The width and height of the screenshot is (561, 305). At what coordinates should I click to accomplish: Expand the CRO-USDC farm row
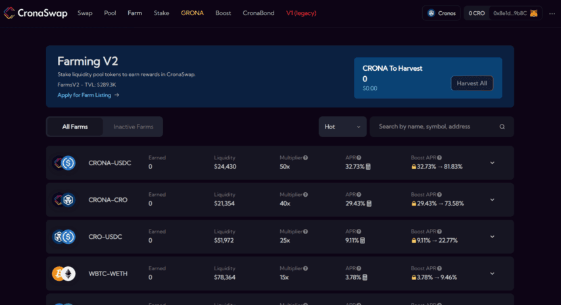[x=493, y=237]
